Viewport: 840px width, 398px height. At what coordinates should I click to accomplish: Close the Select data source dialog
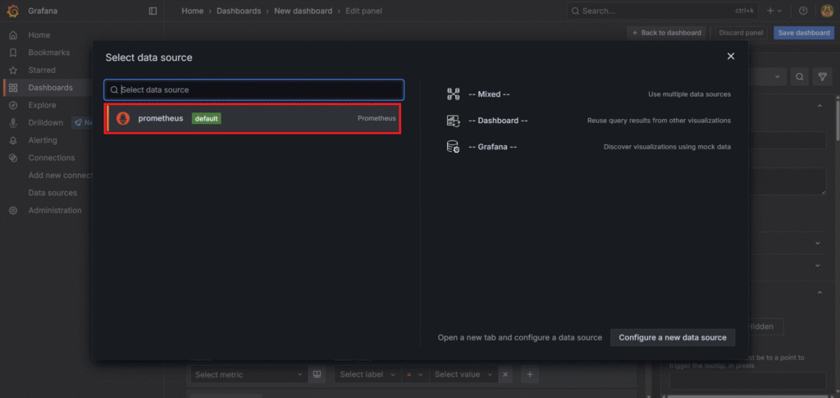coord(731,57)
